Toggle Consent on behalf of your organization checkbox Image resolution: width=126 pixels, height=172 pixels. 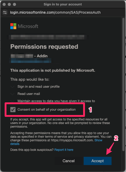[13, 110]
